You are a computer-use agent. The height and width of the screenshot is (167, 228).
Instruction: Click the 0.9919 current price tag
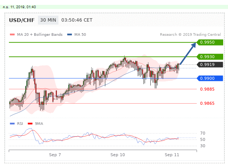coord(210,64)
